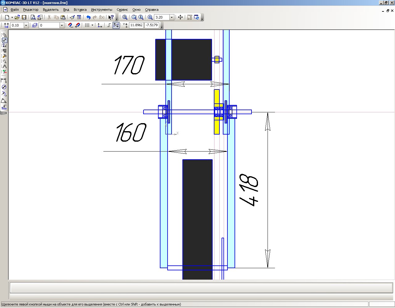Open the Вставка menu
Screen dimensions: 395x308
click(x=80, y=10)
